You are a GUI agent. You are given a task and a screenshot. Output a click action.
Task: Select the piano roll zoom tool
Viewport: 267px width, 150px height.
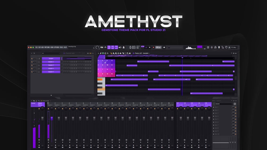pyautogui.click(x=128, y=53)
